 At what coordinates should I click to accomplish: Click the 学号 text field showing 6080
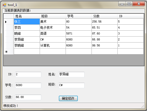click(28, 85)
